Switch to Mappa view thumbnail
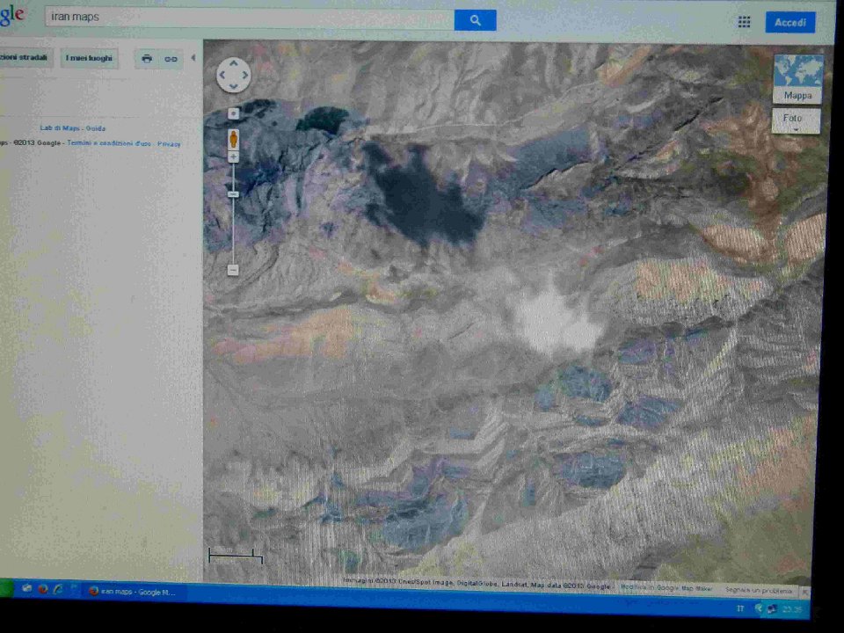 (x=797, y=78)
